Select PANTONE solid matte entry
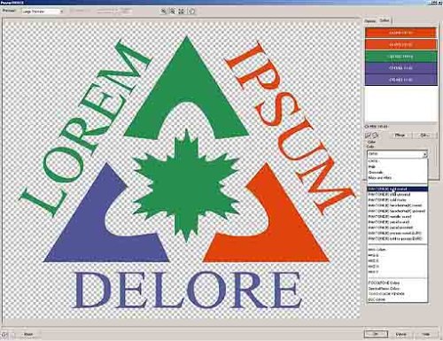The height and width of the screenshot is (341, 443). 397,200
